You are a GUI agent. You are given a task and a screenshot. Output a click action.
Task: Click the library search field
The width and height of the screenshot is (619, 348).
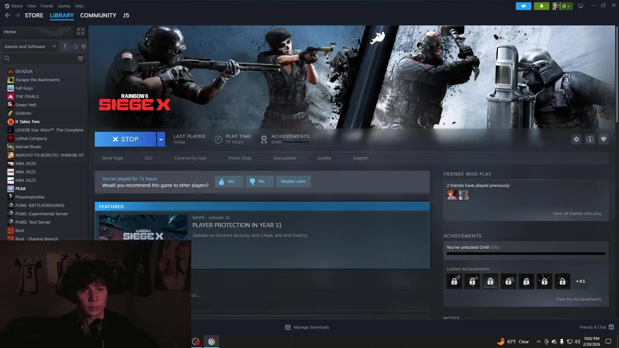40,58
